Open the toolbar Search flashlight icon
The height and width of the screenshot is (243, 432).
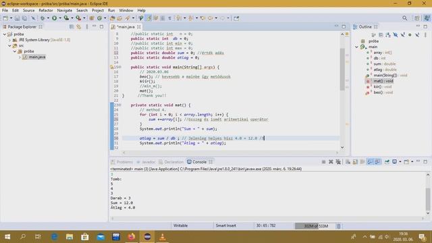click(x=127, y=18)
